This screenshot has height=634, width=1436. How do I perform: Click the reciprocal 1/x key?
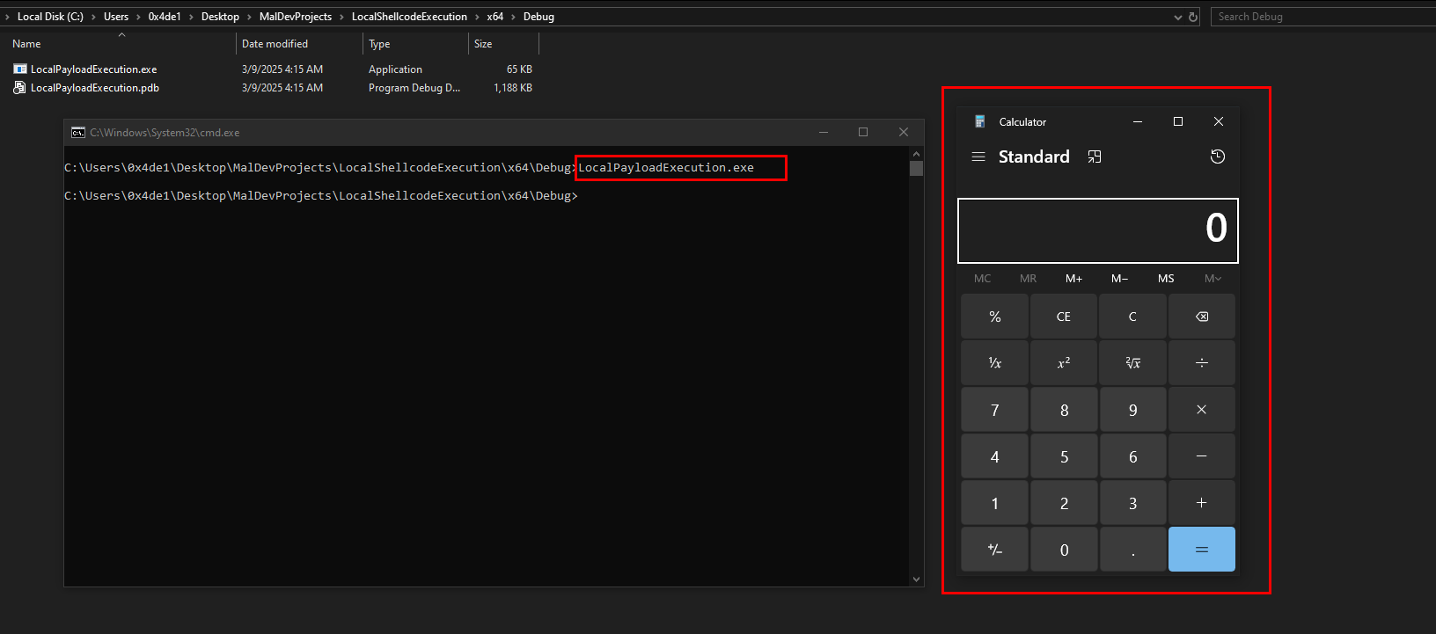coord(995,363)
